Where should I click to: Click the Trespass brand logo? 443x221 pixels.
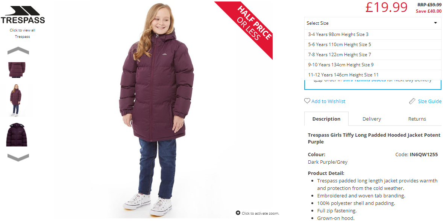pyautogui.click(x=23, y=15)
